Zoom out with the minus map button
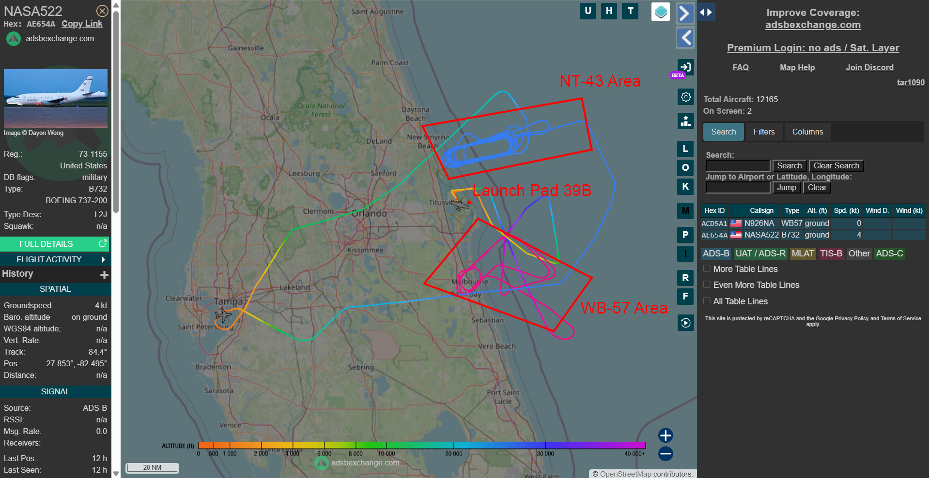 coord(666,454)
